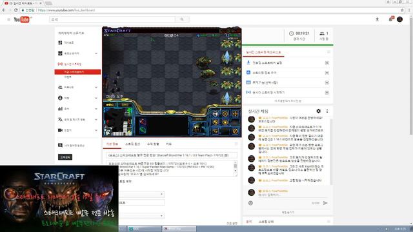Click the Community people icon in sidebar
Screen dimensions: 413x232
click(x=60, y=87)
